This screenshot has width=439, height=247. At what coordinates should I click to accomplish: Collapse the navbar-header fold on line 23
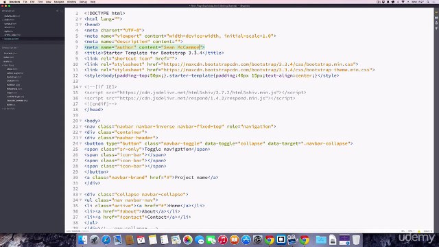point(81,138)
